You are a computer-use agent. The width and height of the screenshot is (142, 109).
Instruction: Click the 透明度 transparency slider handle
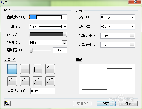[31, 50]
